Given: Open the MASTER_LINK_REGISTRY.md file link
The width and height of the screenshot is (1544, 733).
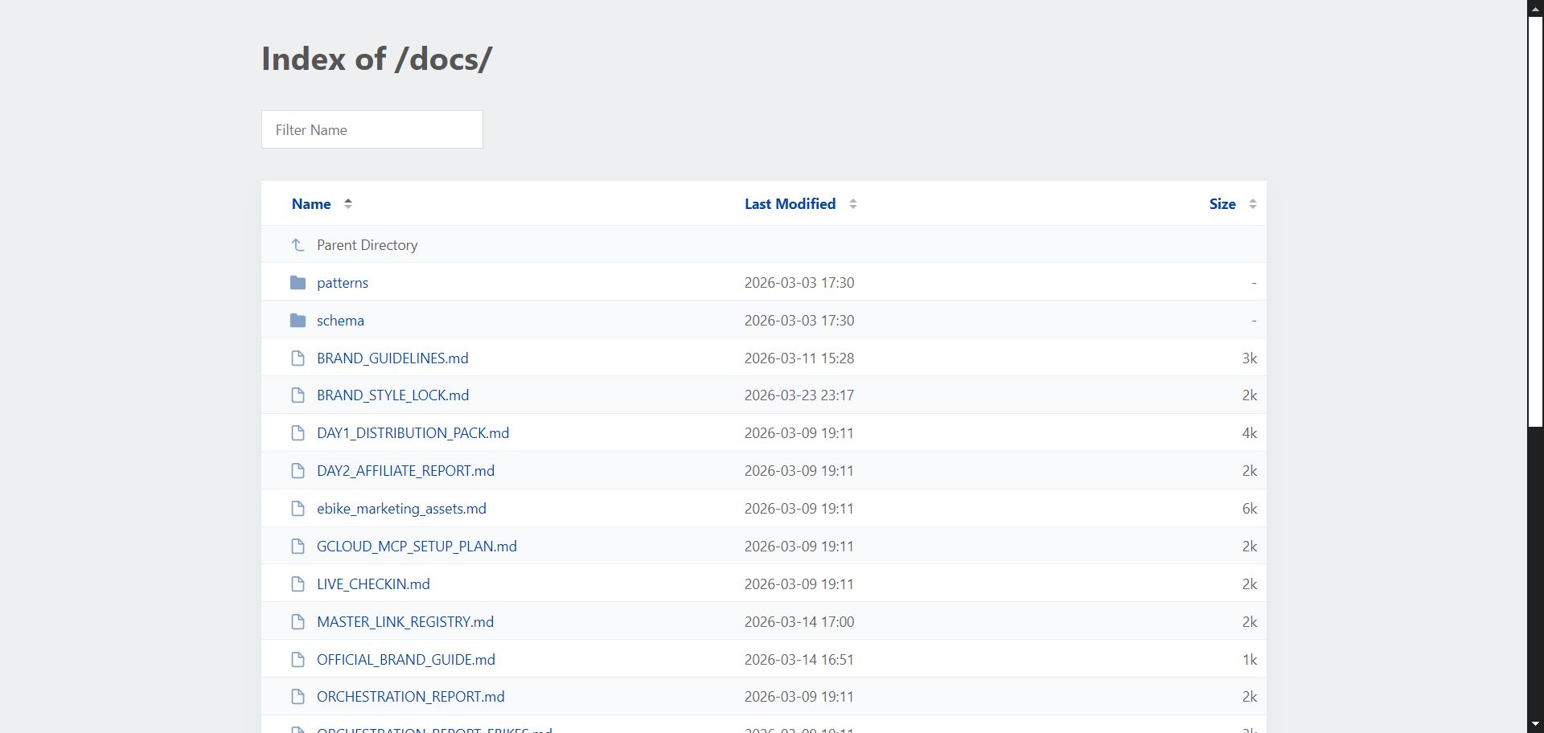Looking at the screenshot, I should pos(405,622).
